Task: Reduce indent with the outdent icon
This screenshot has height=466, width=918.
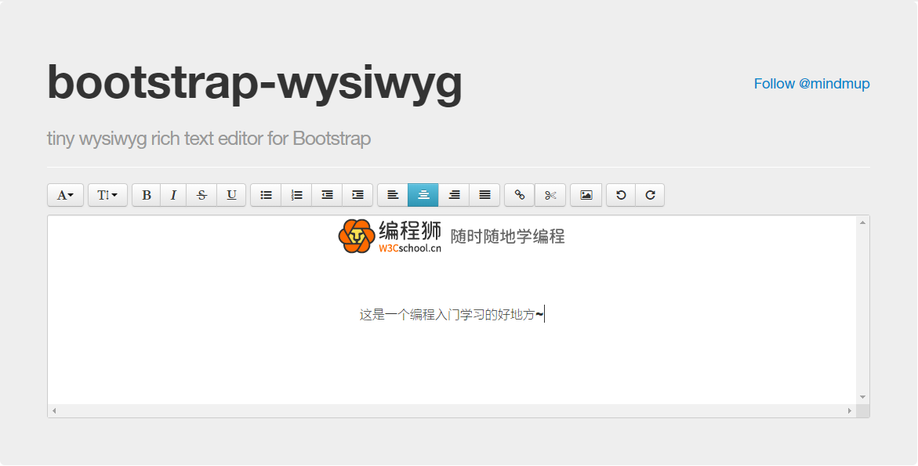Action: (x=327, y=195)
